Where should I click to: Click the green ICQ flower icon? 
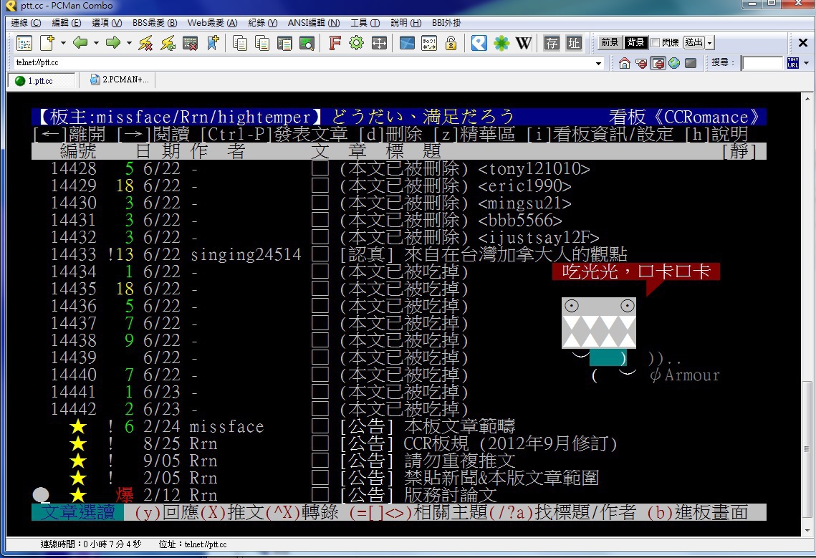click(x=501, y=43)
